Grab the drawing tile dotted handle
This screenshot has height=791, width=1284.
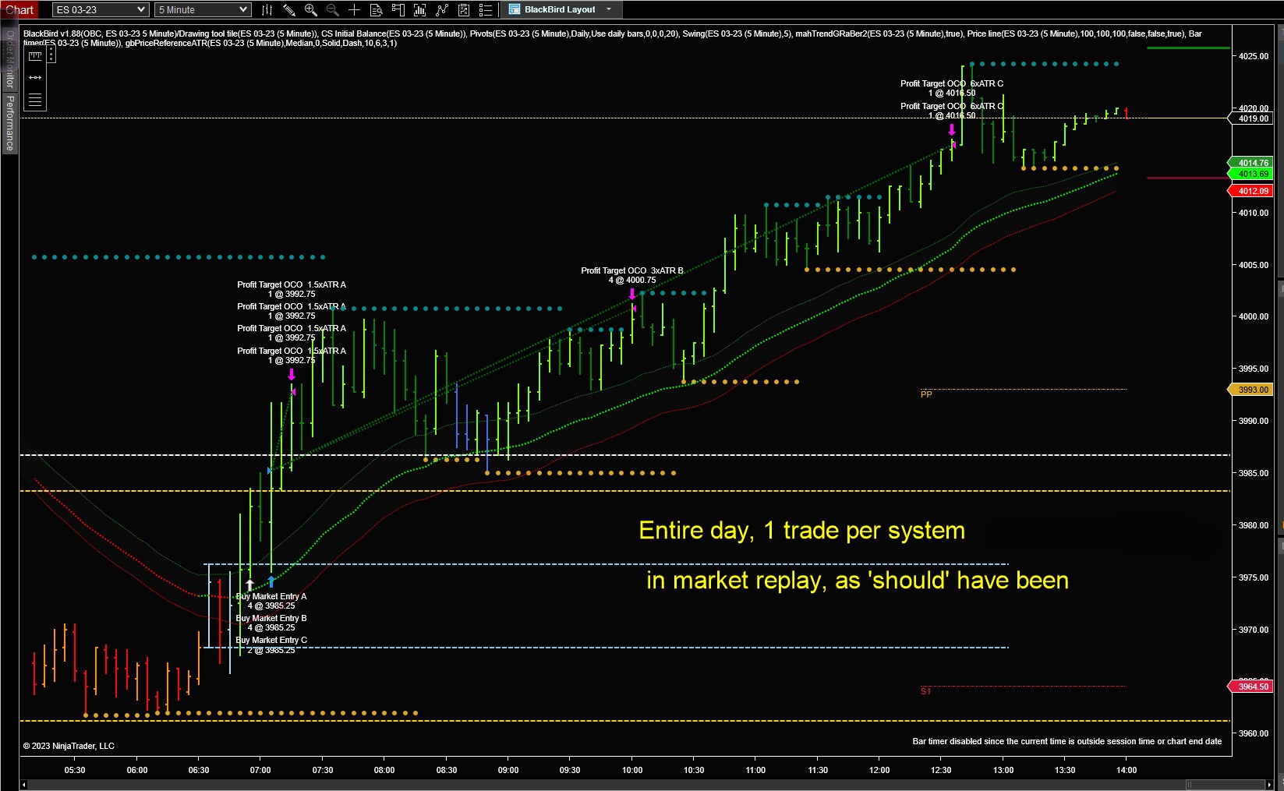[51, 54]
